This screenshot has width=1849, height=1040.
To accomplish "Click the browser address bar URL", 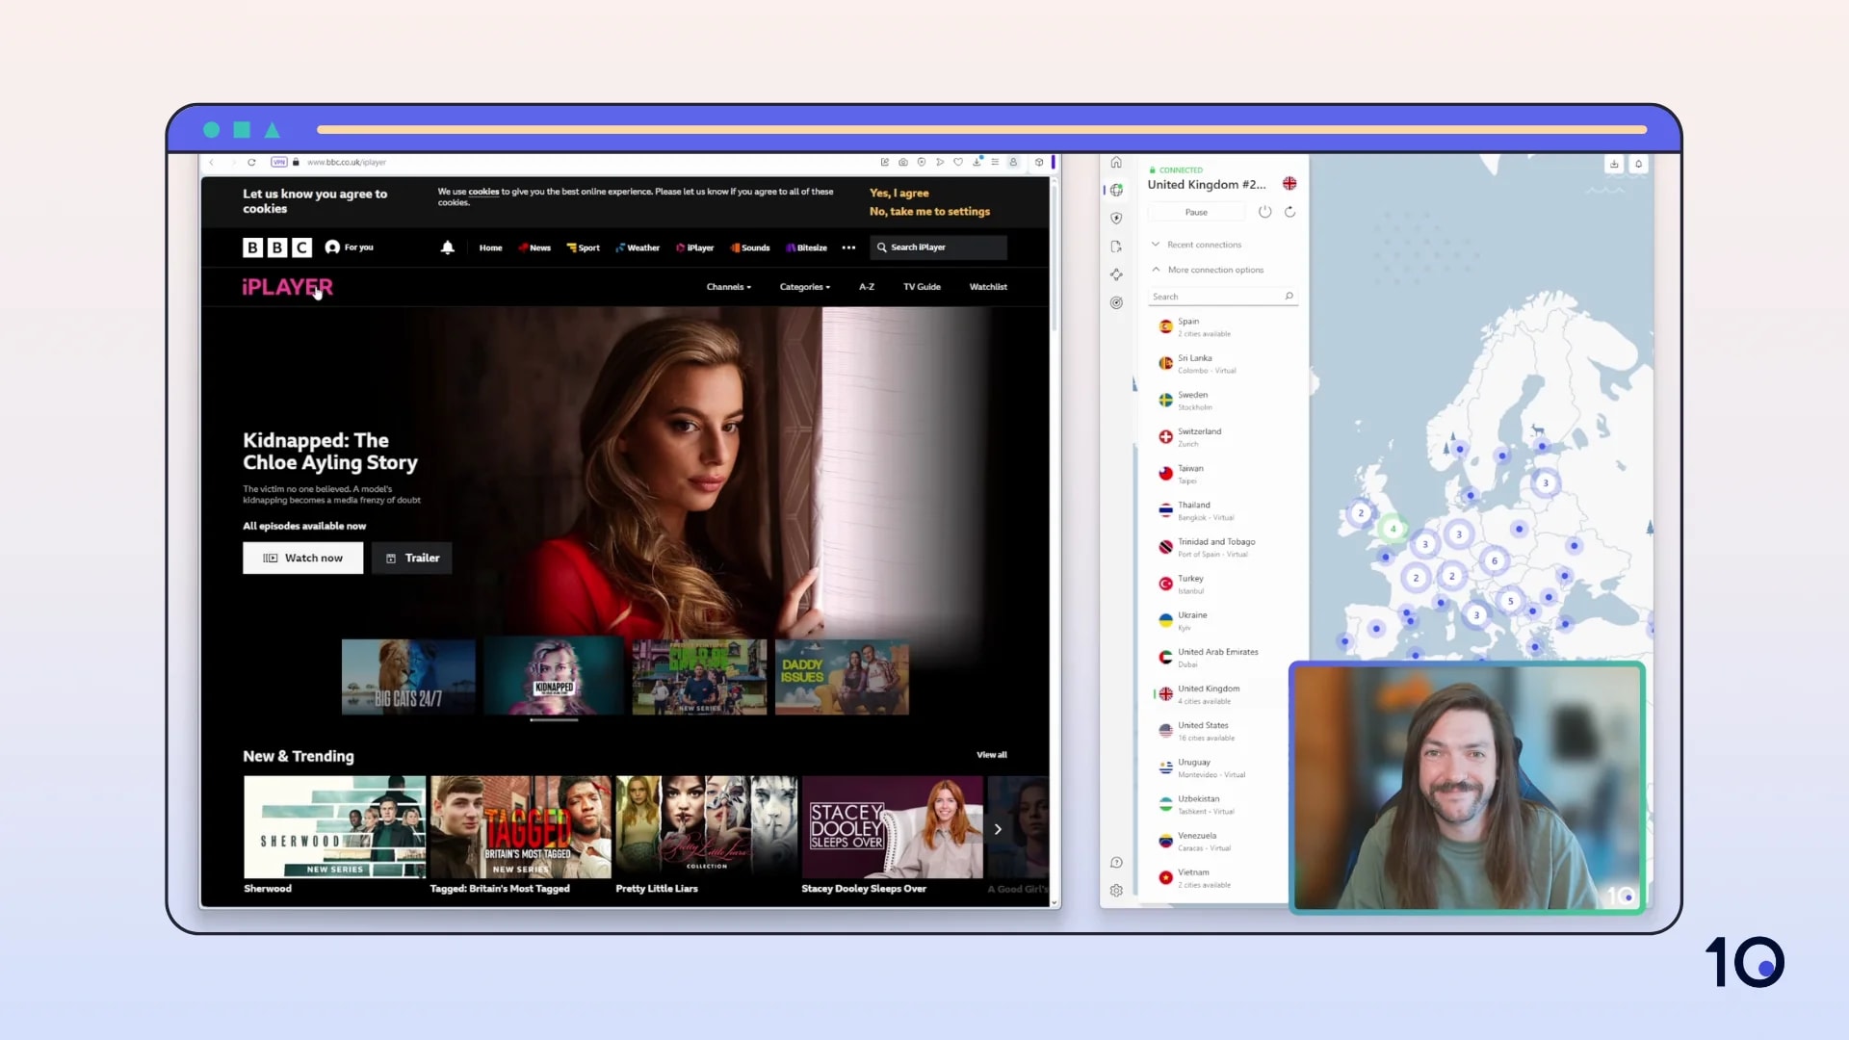I will 346,162.
